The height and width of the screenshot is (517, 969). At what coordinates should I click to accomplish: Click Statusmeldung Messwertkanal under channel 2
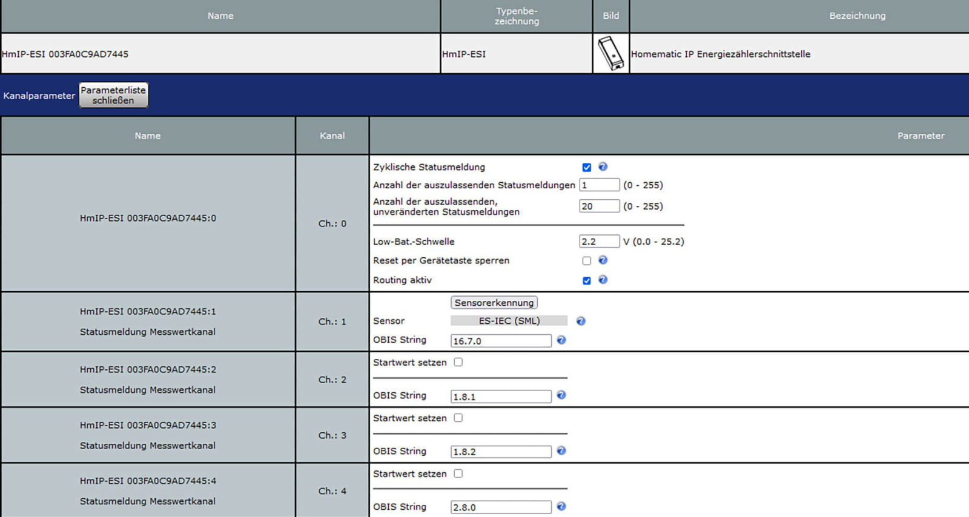(148, 390)
